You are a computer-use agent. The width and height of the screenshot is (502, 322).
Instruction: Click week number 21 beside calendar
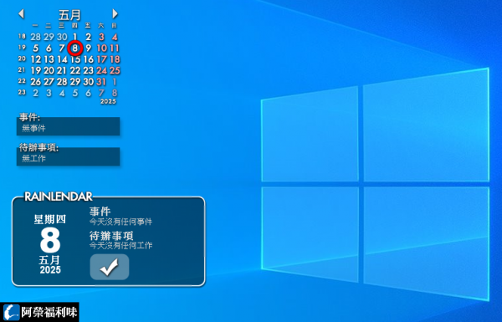tap(22, 69)
